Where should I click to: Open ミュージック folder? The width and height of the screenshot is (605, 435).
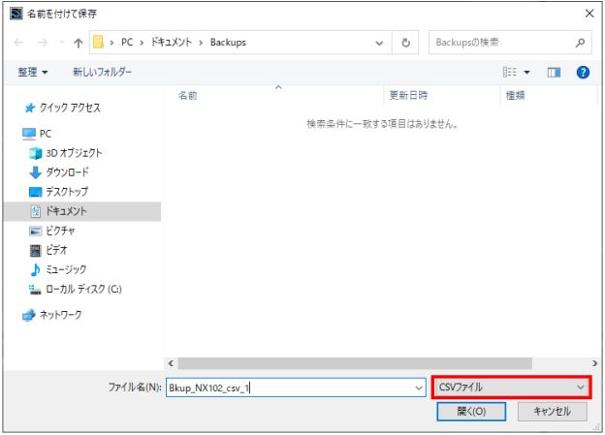[66, 269]
